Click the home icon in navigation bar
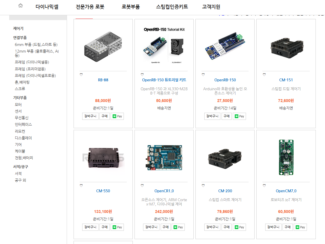The width and height of the screenshot is (325, 244). [x=20, y=5]
